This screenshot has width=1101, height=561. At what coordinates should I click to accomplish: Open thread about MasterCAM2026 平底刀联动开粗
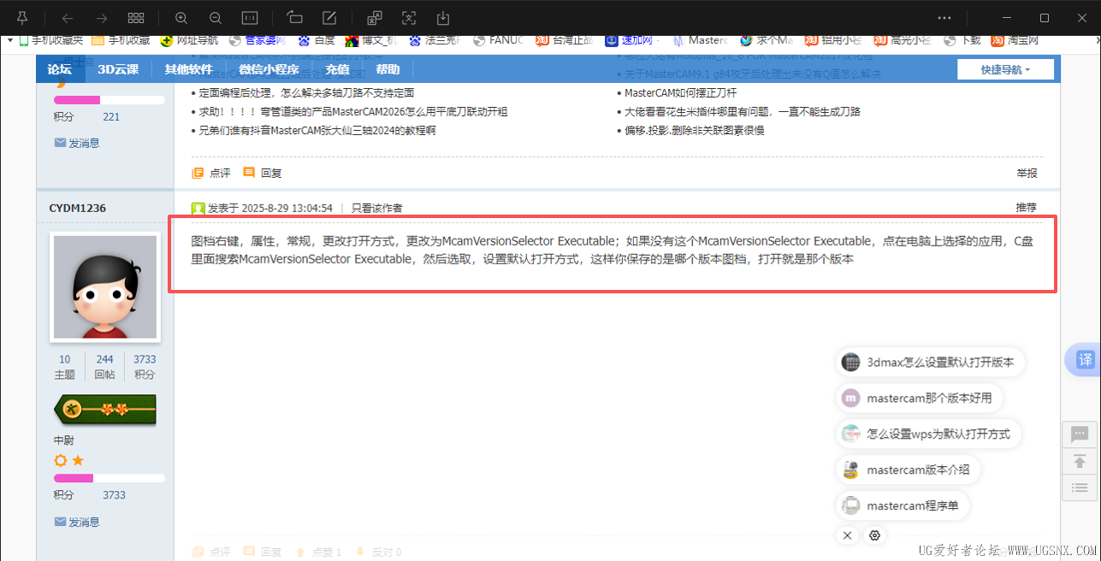352,111
